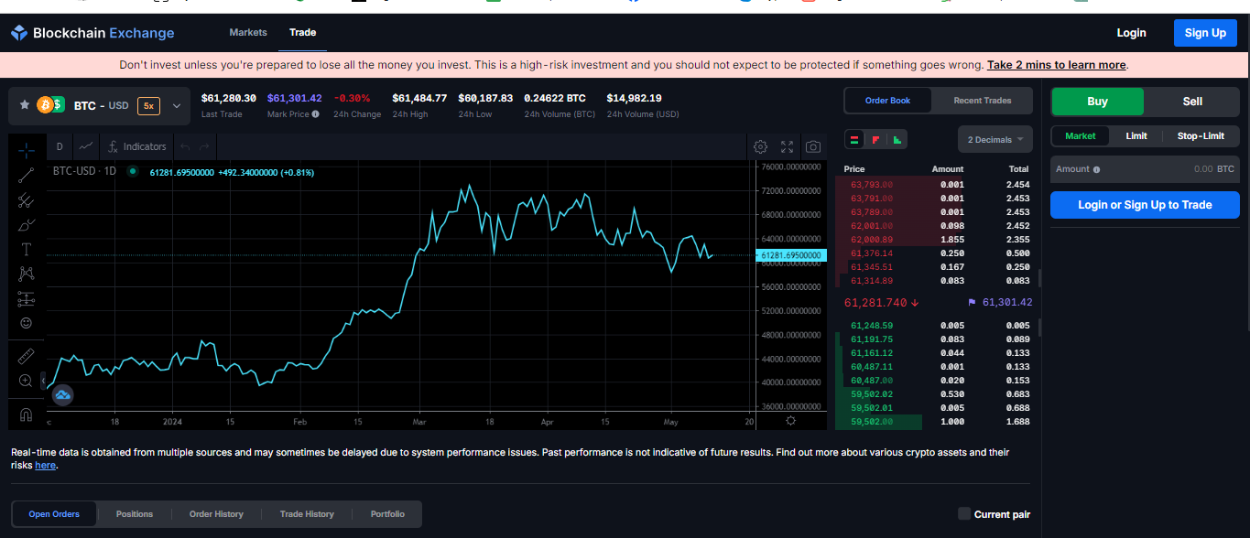The image size is (1250, 538).
Task: Click Login or Sign Up to Trade
Action: click(1144, 205)
